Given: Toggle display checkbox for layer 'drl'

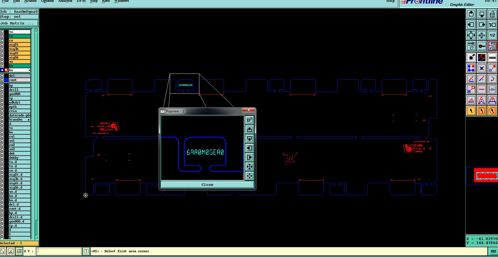Looking at the screenshot, I should (2, 76).
